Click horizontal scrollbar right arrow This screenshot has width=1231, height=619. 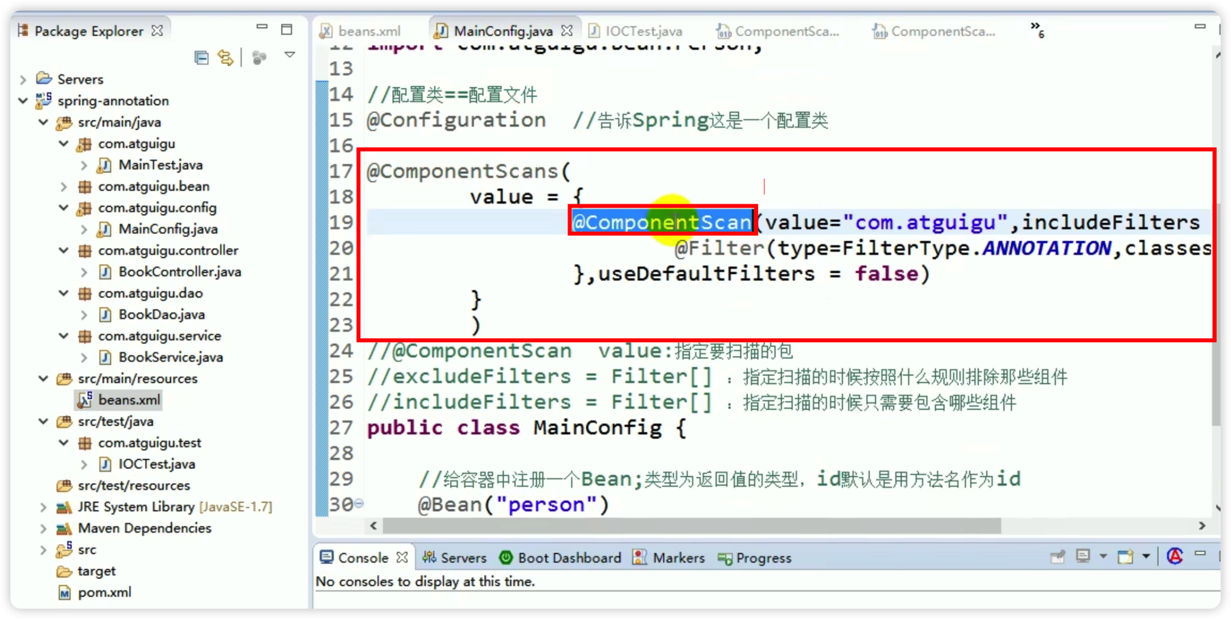1202,525
